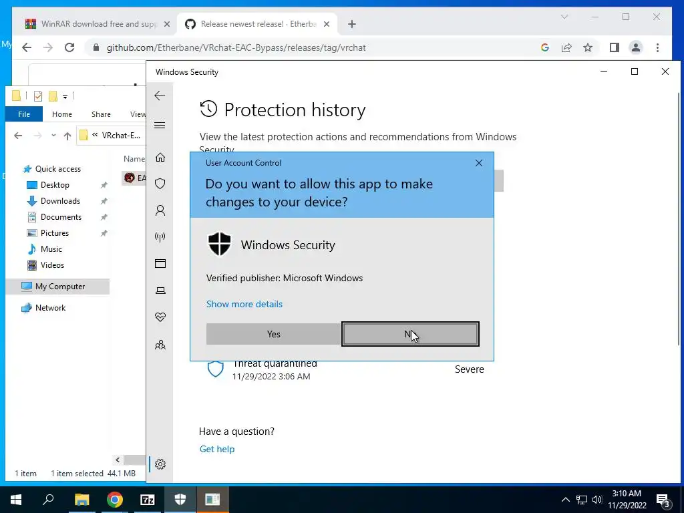Open Quick Access Toolbar customize dropdown
This screenshot has height=513, width=684.
[65, 96]
